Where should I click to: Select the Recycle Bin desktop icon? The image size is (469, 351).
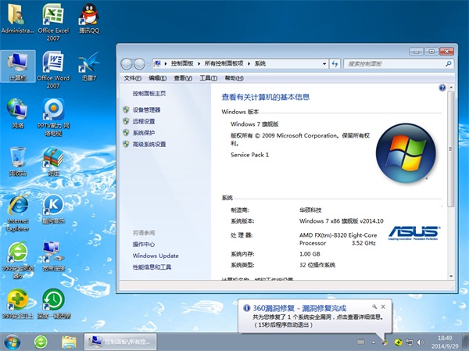coord(17,158)
